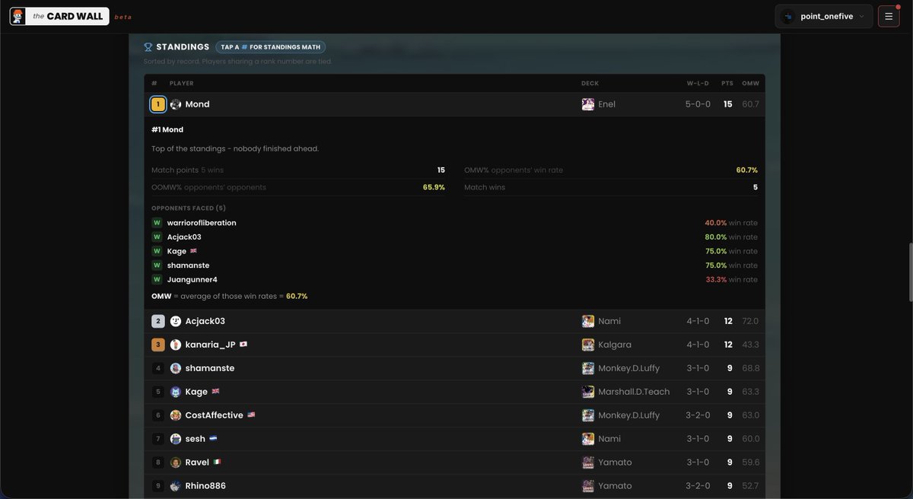Click Rhino886's avatar

pos(176,486)
